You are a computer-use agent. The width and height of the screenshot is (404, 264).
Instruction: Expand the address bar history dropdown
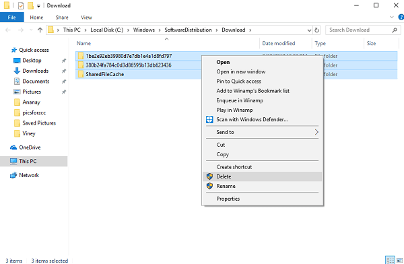[x=309, y=30]
